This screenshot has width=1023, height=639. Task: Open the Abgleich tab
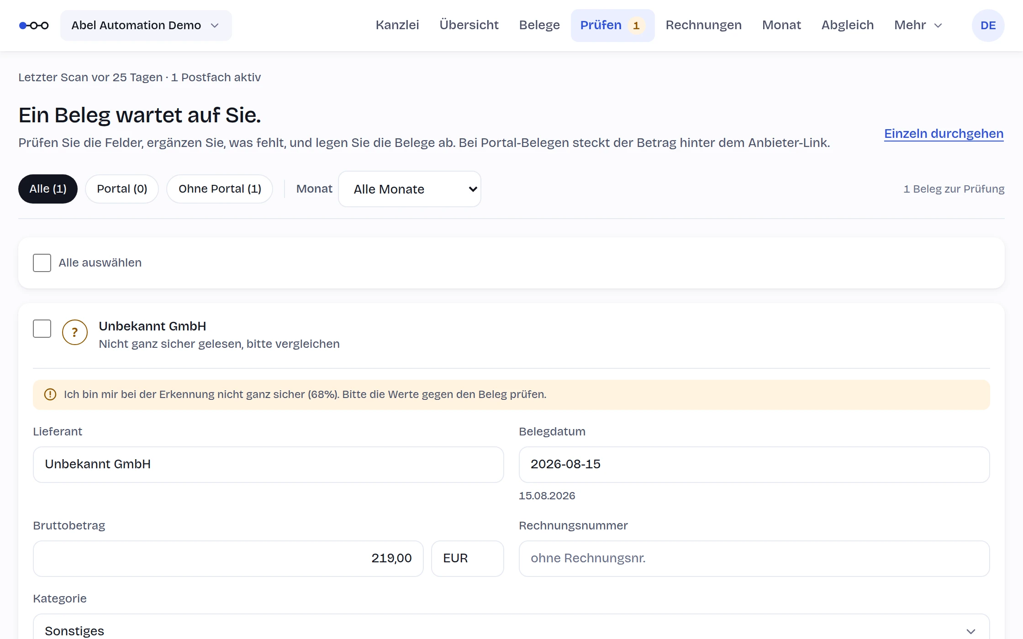(848, 25)
